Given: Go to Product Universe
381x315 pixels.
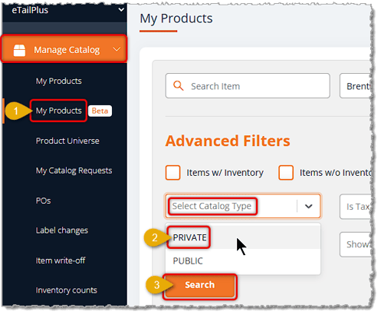Looking at the screenshot, I should [x=67, y=141].
